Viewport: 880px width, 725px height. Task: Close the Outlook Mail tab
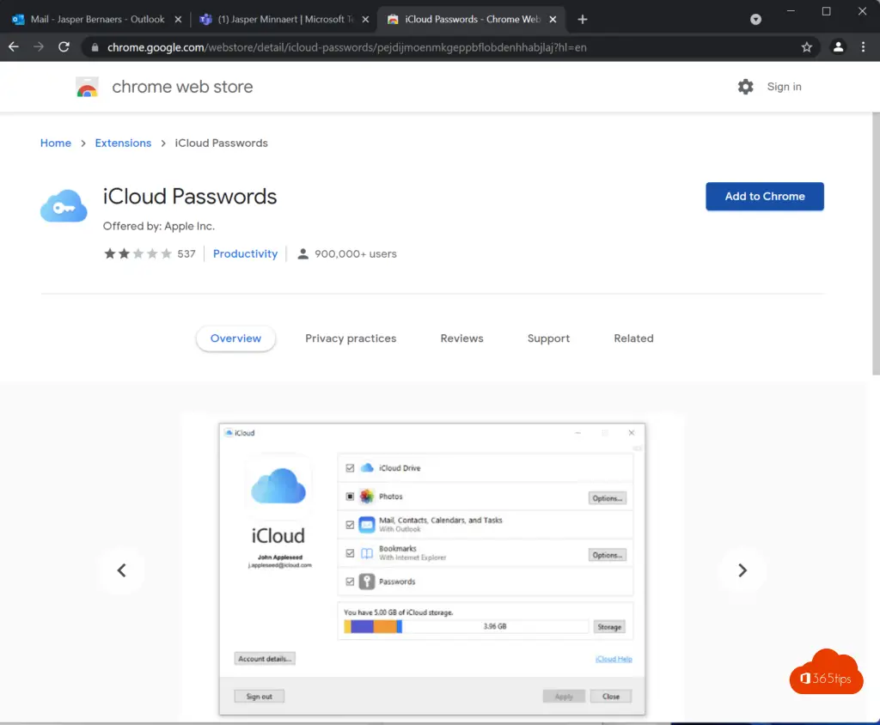click(x=178, y=20)
